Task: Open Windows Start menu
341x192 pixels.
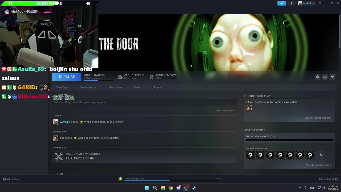Action: 147,188
